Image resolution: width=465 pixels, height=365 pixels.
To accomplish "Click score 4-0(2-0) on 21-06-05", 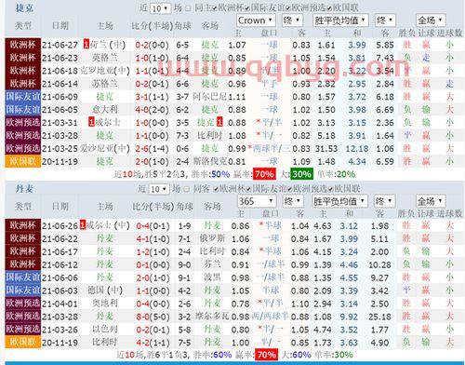I will click(152, 110).
